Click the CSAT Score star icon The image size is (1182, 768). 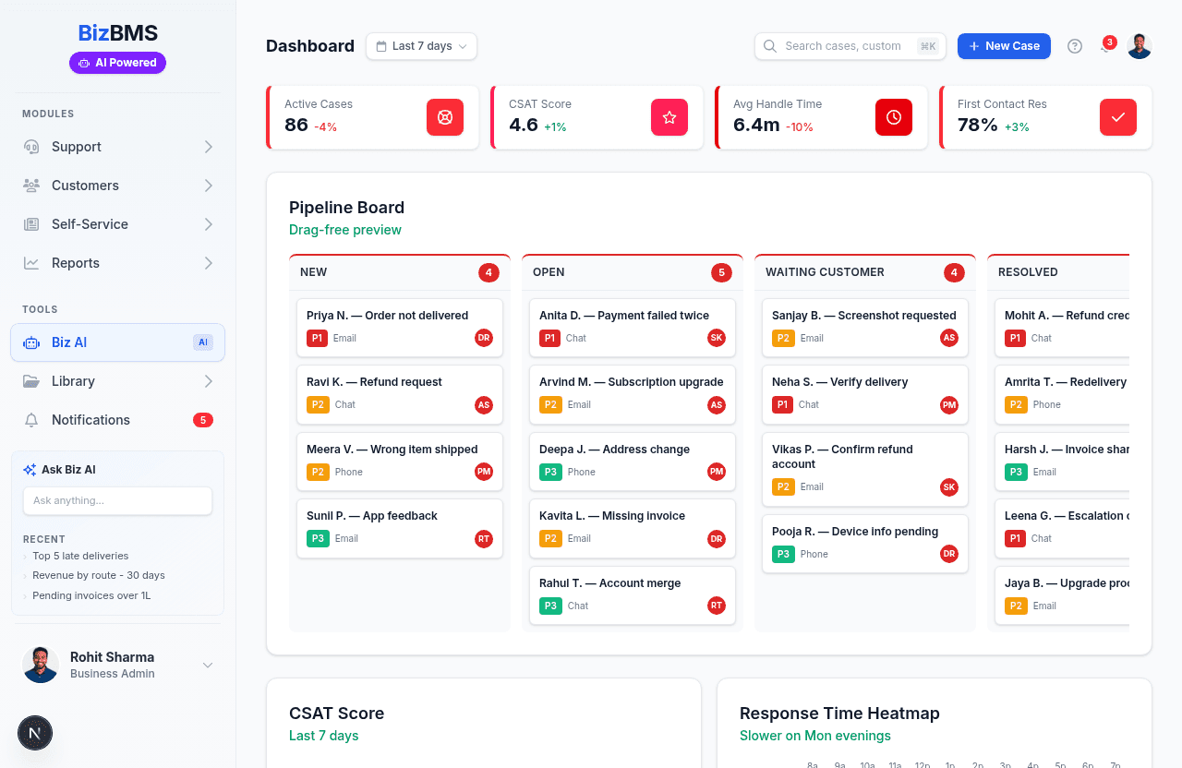pos(669,117)
